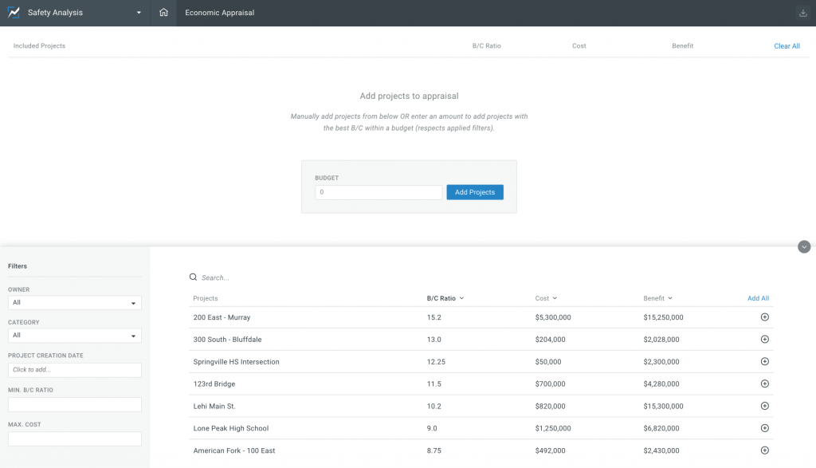Focus the Budget input field
This screenshot has width=816, height=468.
click(x=379, y=192)
